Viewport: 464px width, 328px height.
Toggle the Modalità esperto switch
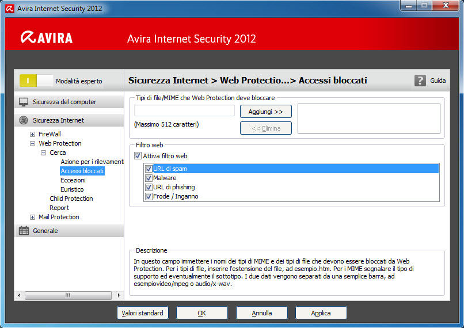tap(36, 81)
